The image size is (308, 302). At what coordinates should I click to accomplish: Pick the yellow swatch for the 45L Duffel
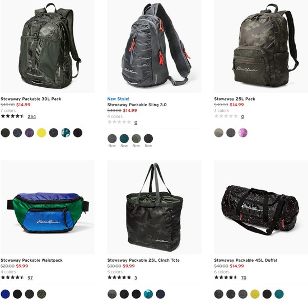[255, 294]
